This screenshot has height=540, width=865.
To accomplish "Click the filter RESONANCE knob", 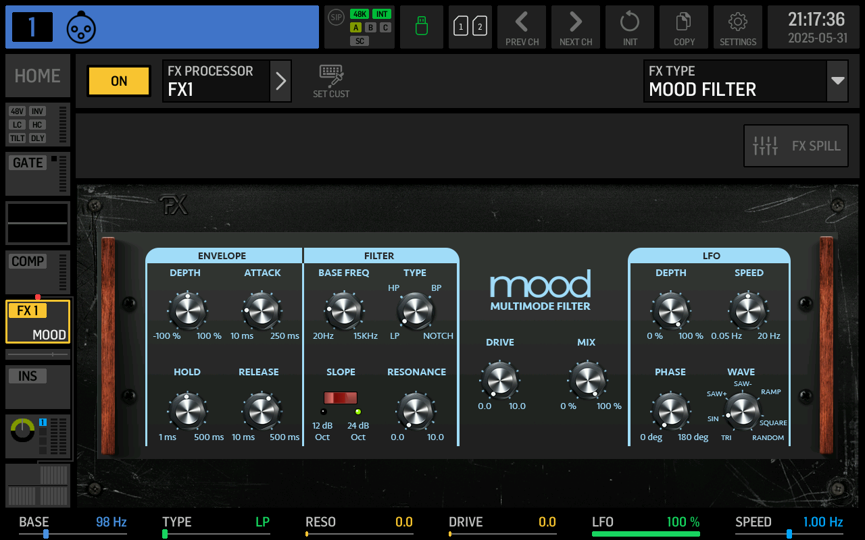I will (416, 411).
